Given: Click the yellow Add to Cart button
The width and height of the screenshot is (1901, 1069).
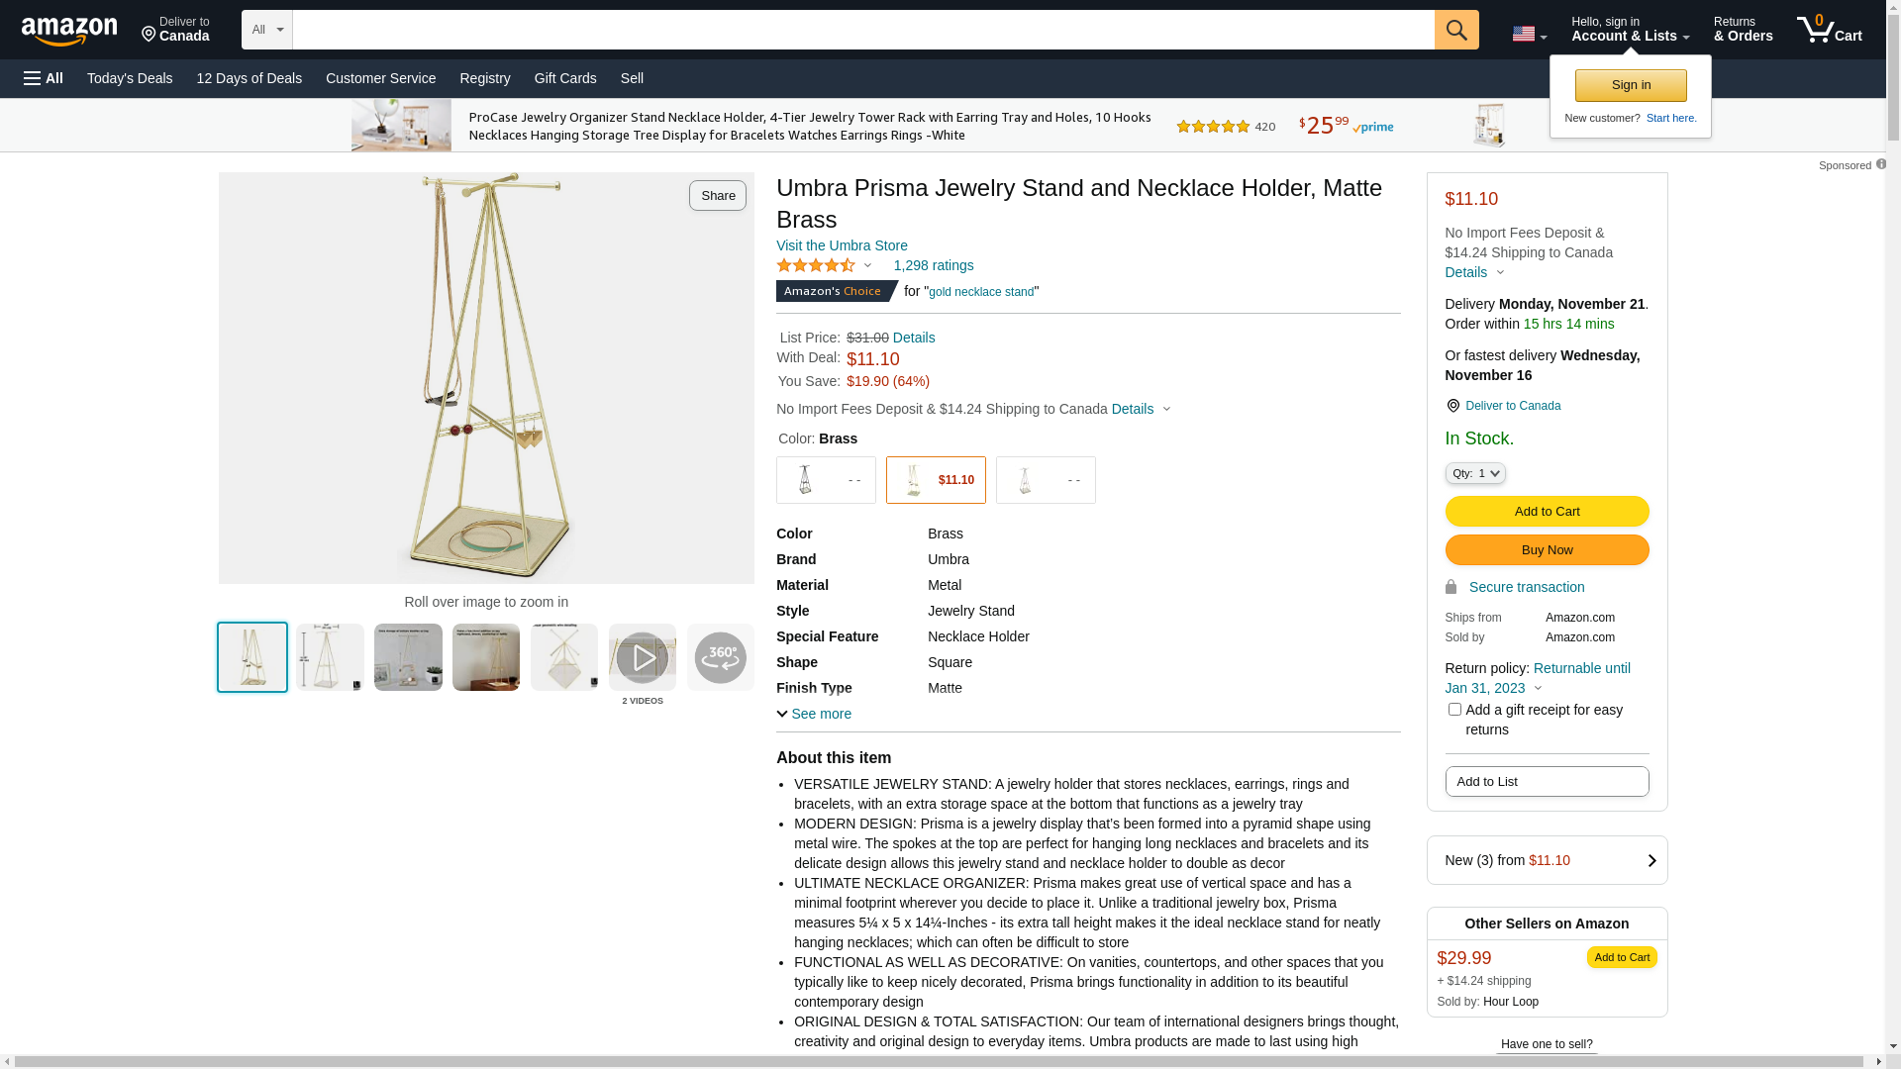Looking at the screenshot, I should (1546, 511).
